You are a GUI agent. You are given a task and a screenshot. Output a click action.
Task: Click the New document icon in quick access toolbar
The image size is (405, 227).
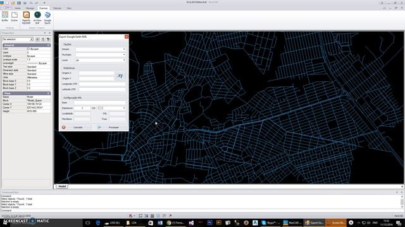coord(7,3)
